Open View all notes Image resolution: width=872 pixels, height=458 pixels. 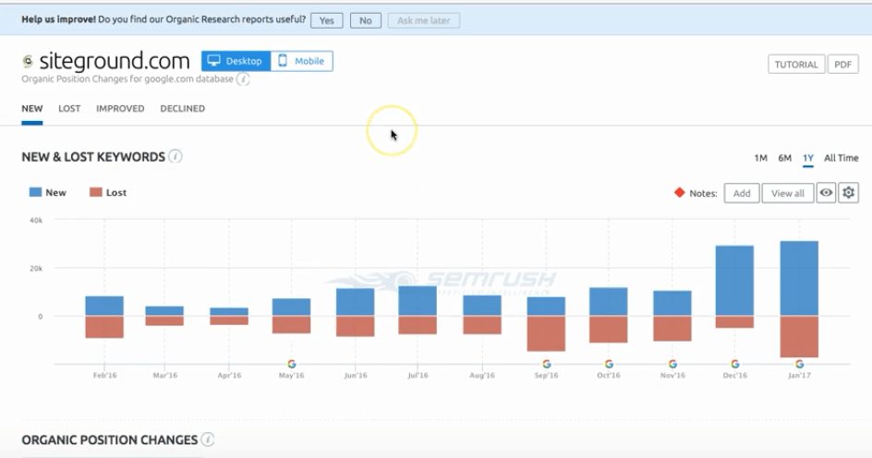787,193
